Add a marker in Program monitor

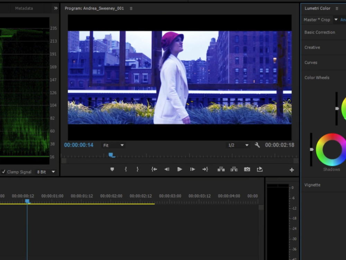tap(112, 170)
